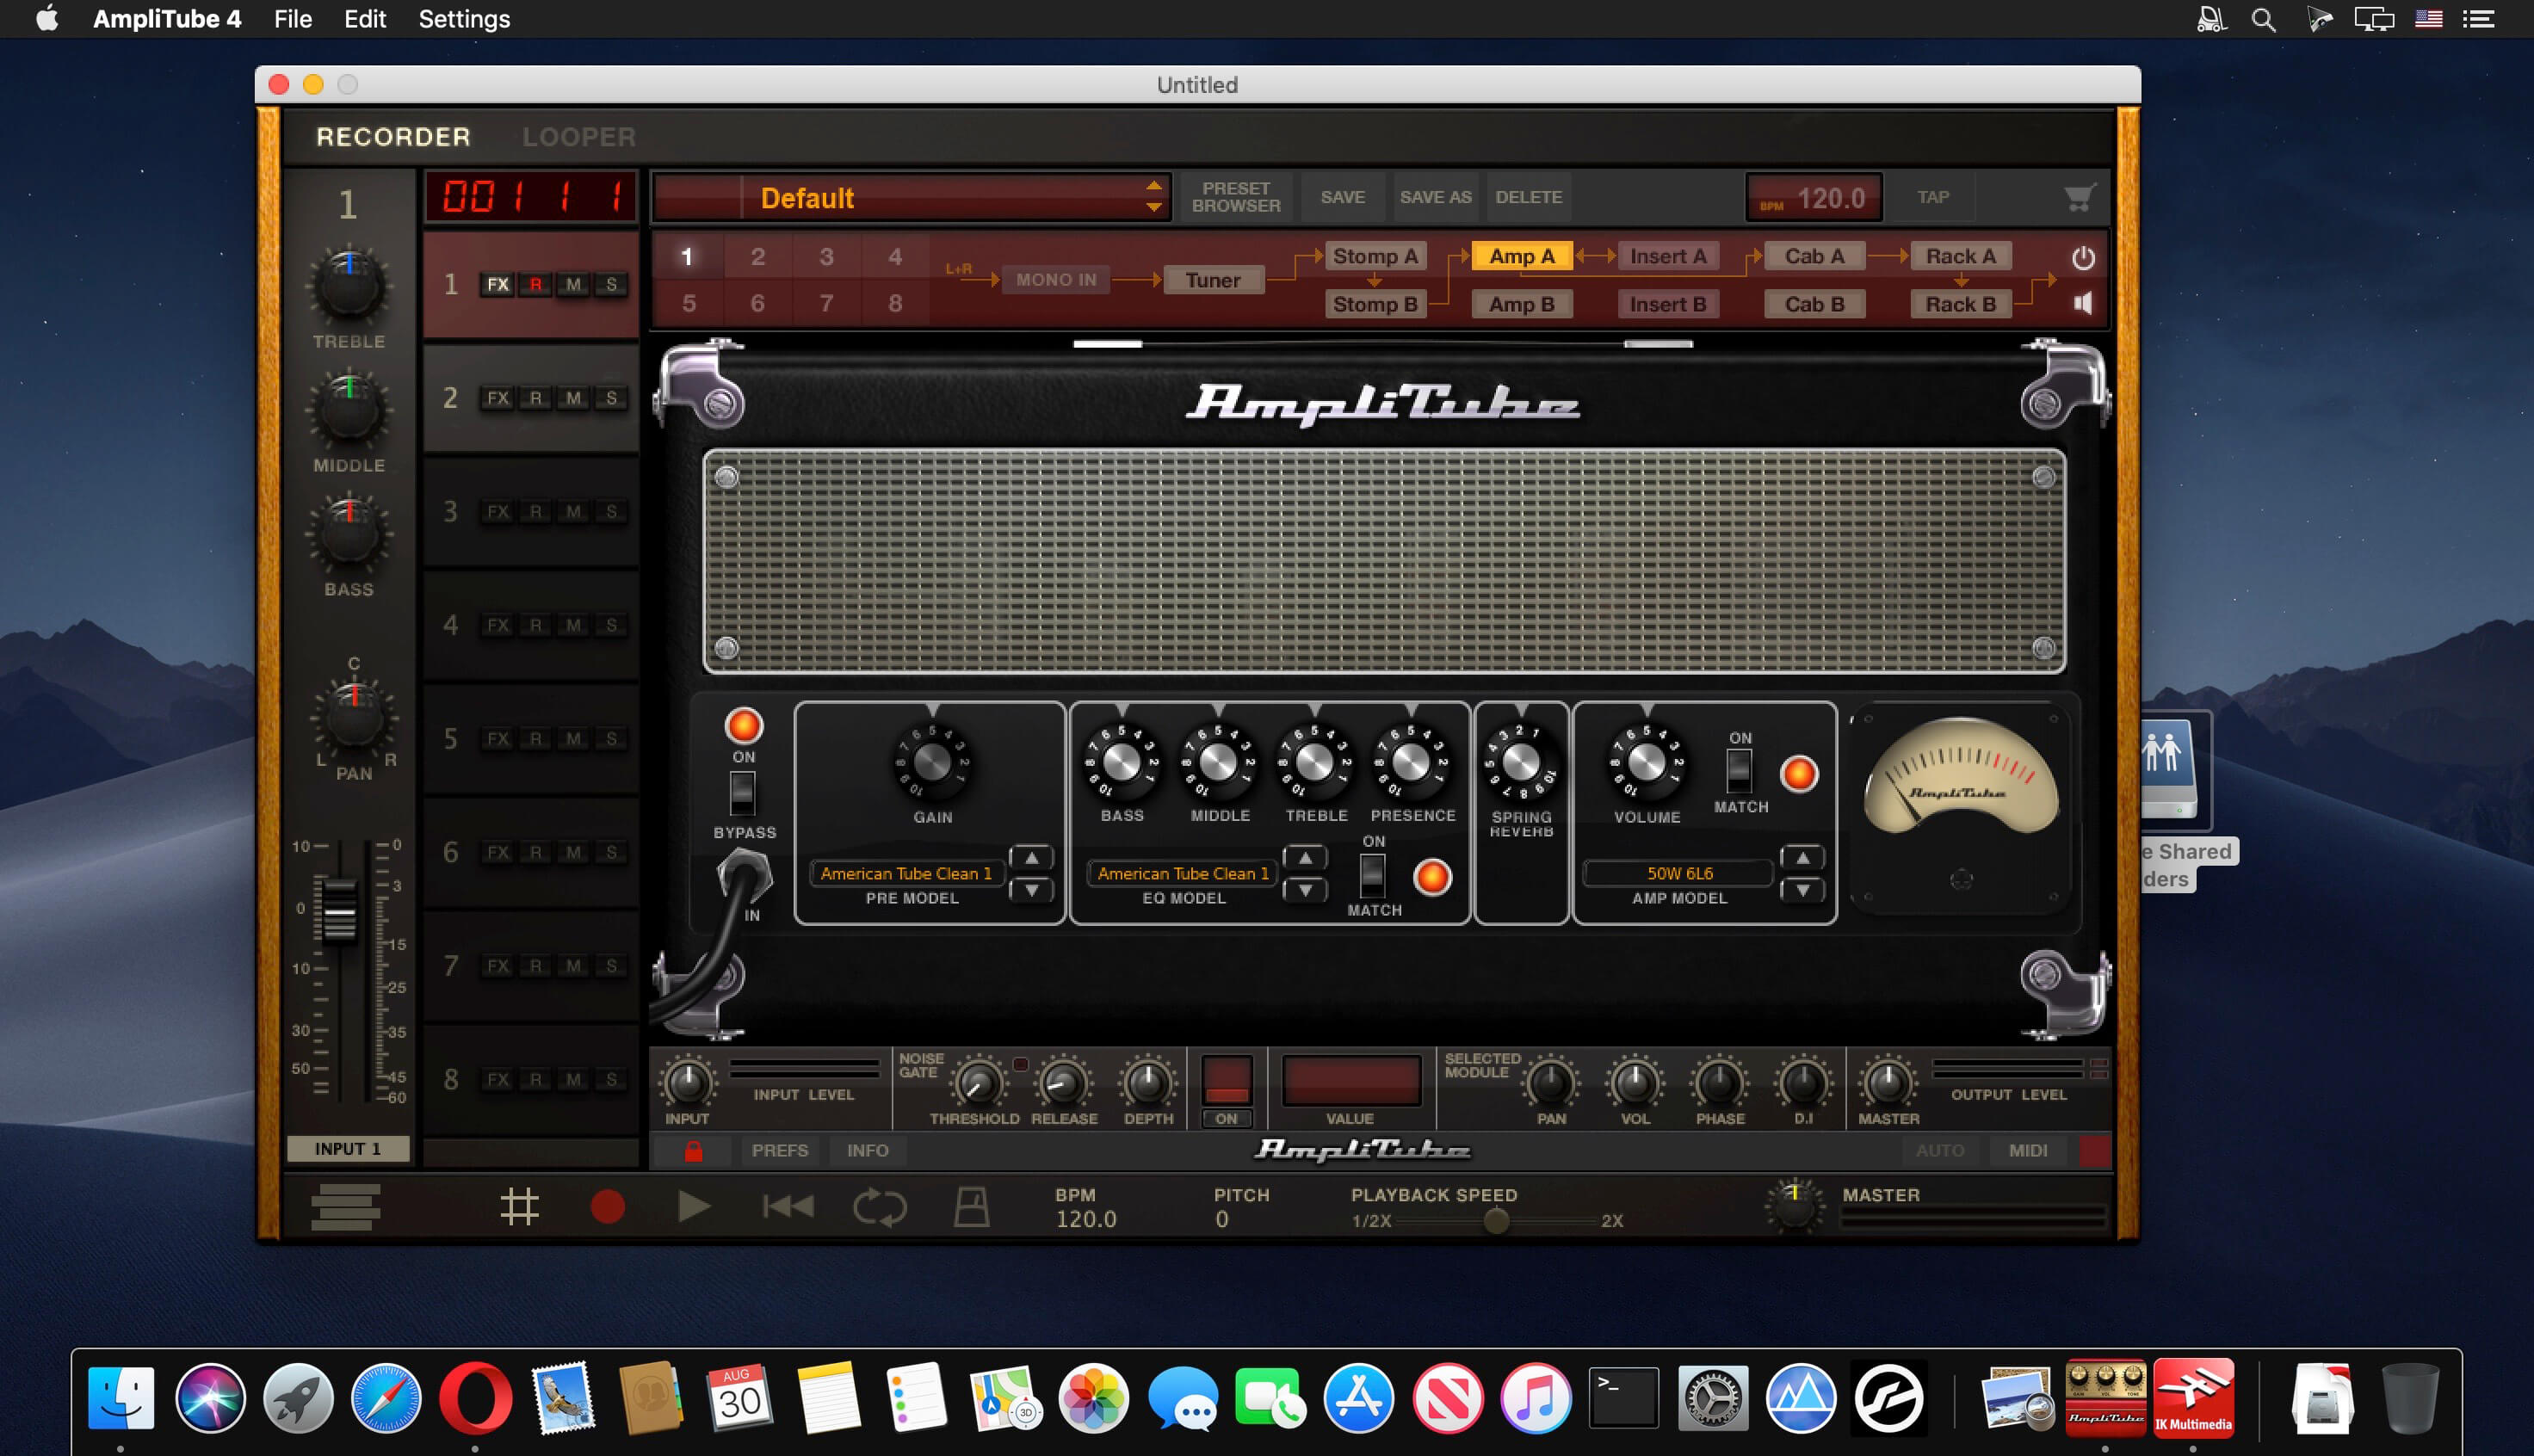This screenshot has height=1456, width=2534.
Task: Select the Stomp A module in signal chain
Action: 1375,256
